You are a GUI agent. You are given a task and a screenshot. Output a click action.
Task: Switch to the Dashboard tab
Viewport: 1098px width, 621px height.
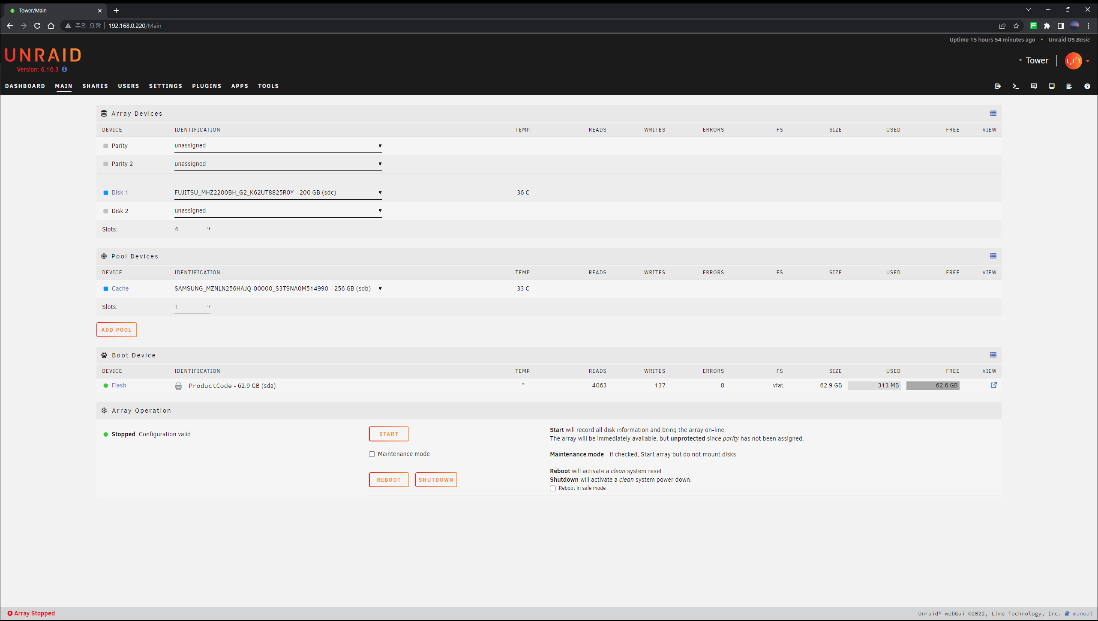coord(25,86)
